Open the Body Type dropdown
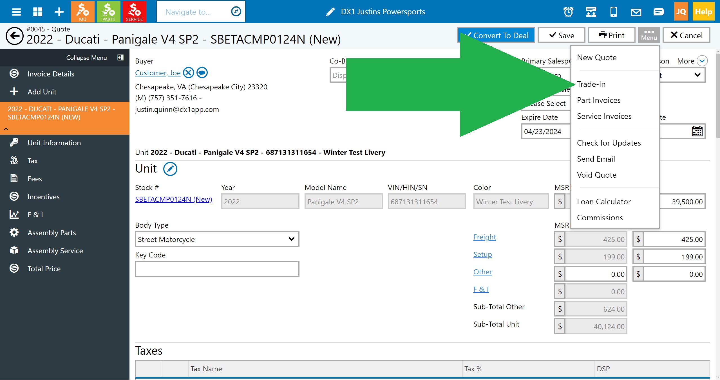This screenshot has height=380, width=720. [217, 239]
